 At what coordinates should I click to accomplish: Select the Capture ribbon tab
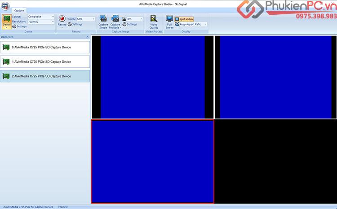pyautogui.click(x=19, y=10)
